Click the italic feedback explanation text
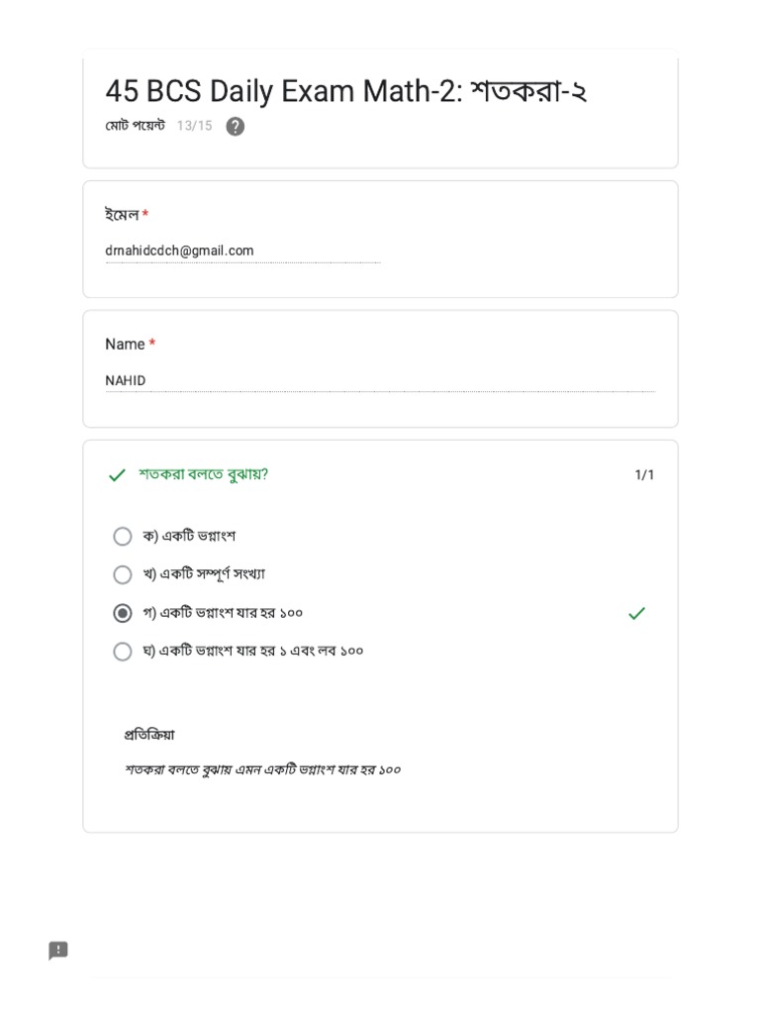 262,769
